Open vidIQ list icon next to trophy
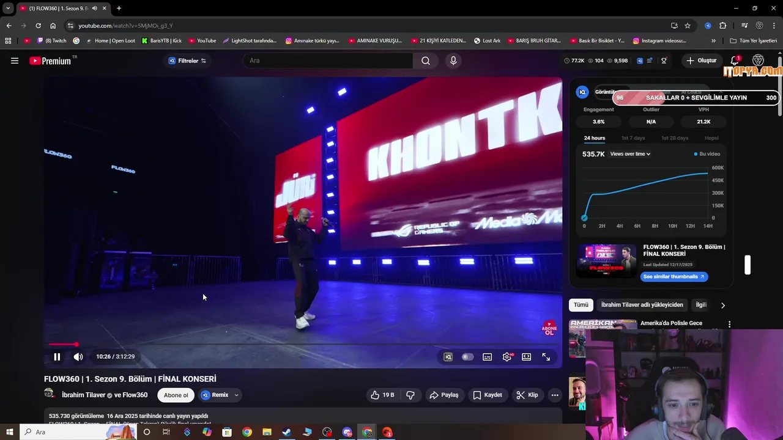The image size is (783, 440). 650,61
